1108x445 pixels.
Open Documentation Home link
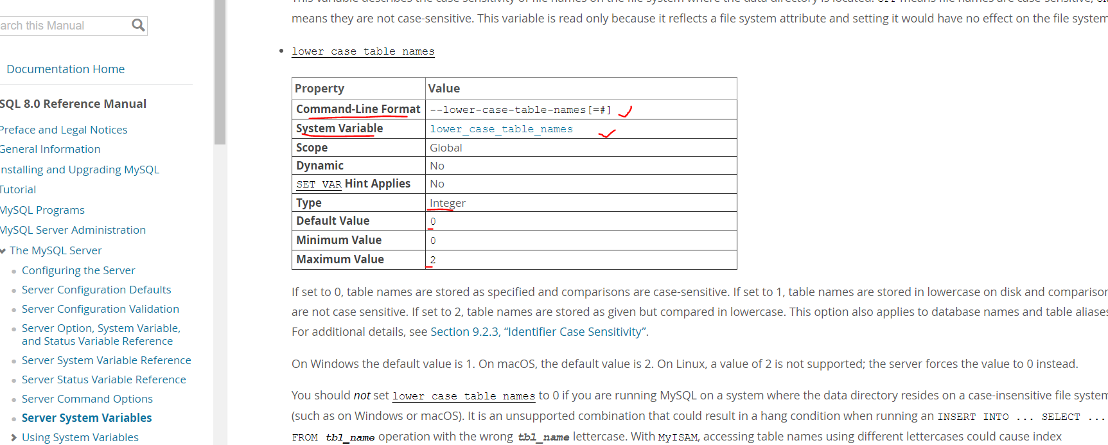point(66,69)
